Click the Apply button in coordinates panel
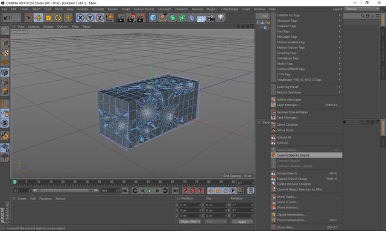The width and height of the screenshot is (386, 231). [242, 222]
